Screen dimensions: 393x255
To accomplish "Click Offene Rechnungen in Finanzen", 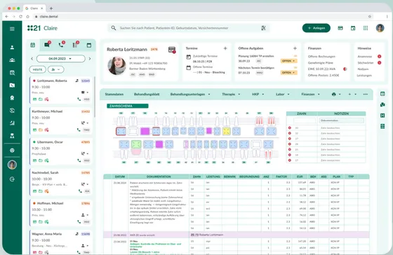I will click(x=321, y=57).
